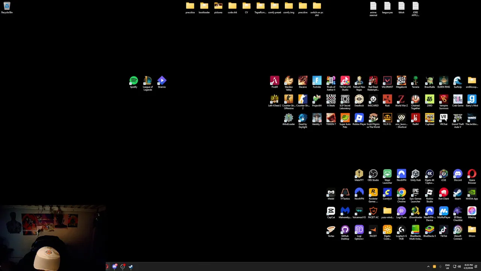Open World War Z
Image resolution: width=481 pixels, height=271 pixels.
coord(401,101)
